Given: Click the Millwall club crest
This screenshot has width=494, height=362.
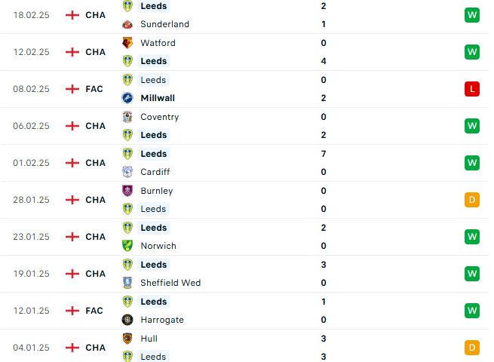Looking at the screenshot, I should point(127,98).
